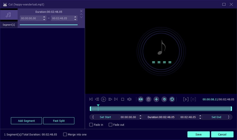Click the timeline playhead marker
Viewport: 237px width, 140px height.
click(98, 105)
